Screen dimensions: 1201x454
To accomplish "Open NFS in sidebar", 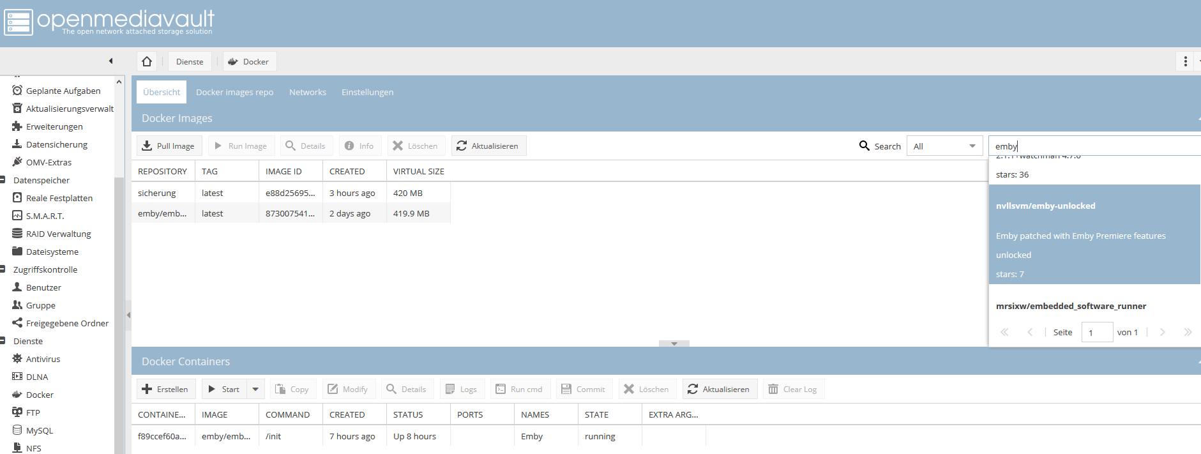I will click(27, 448).
